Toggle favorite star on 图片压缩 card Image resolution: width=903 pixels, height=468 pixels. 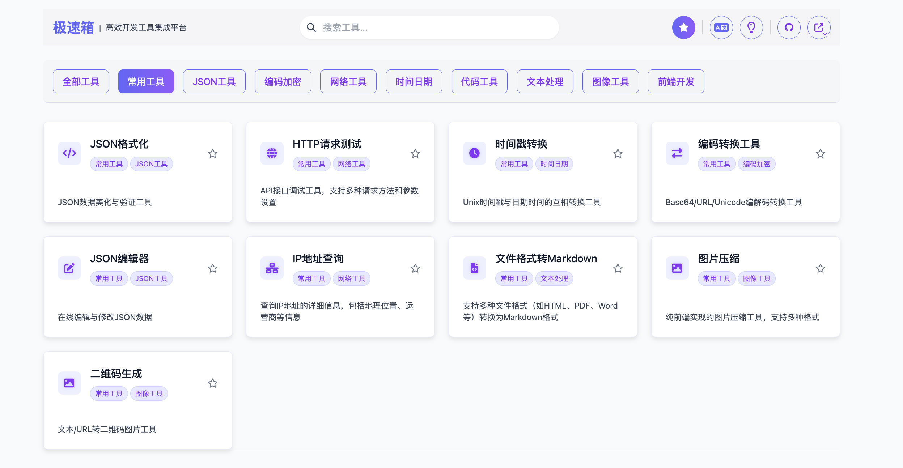820,268
